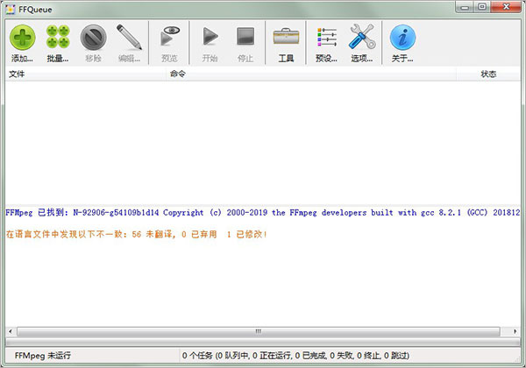Start the queue with the 开始 play icon
Image resolution: width=526 pixels, height=368 pixels.
tap(210, 36)
